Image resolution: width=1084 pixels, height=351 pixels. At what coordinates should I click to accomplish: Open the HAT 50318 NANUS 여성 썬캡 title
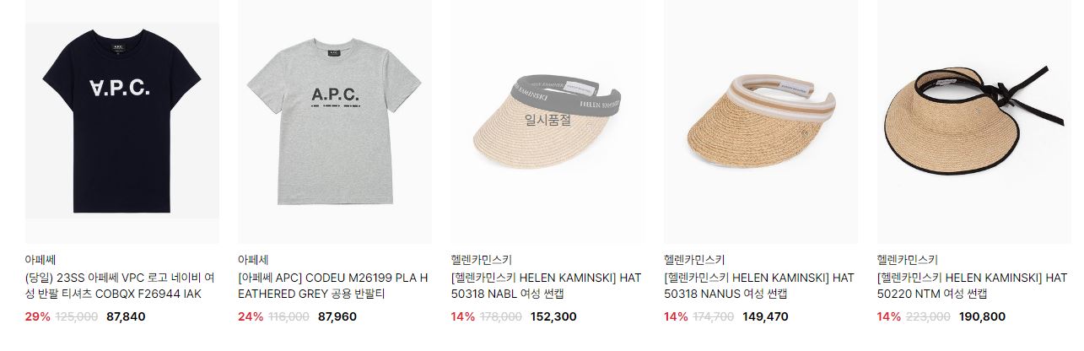tap(759, 285)
